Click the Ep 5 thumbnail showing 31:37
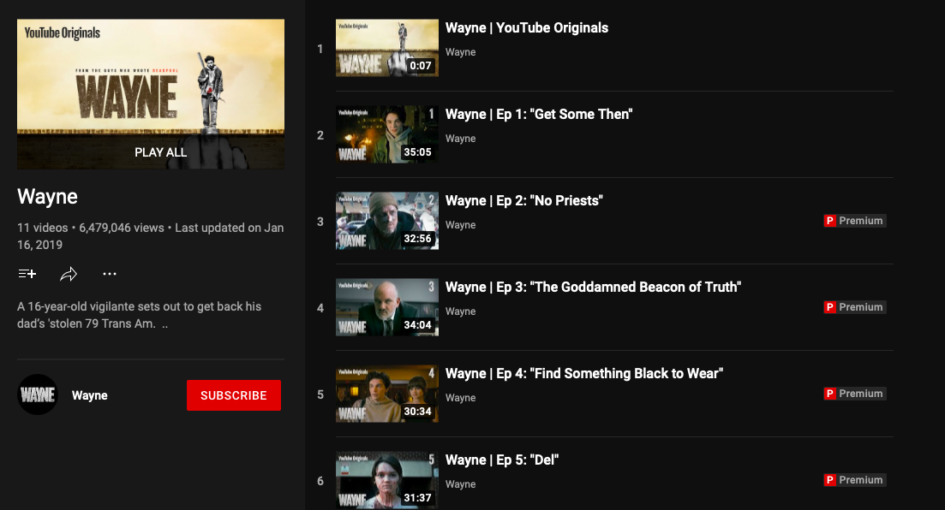The width and height of the screenshot is (945, 510). coord(387,480)
